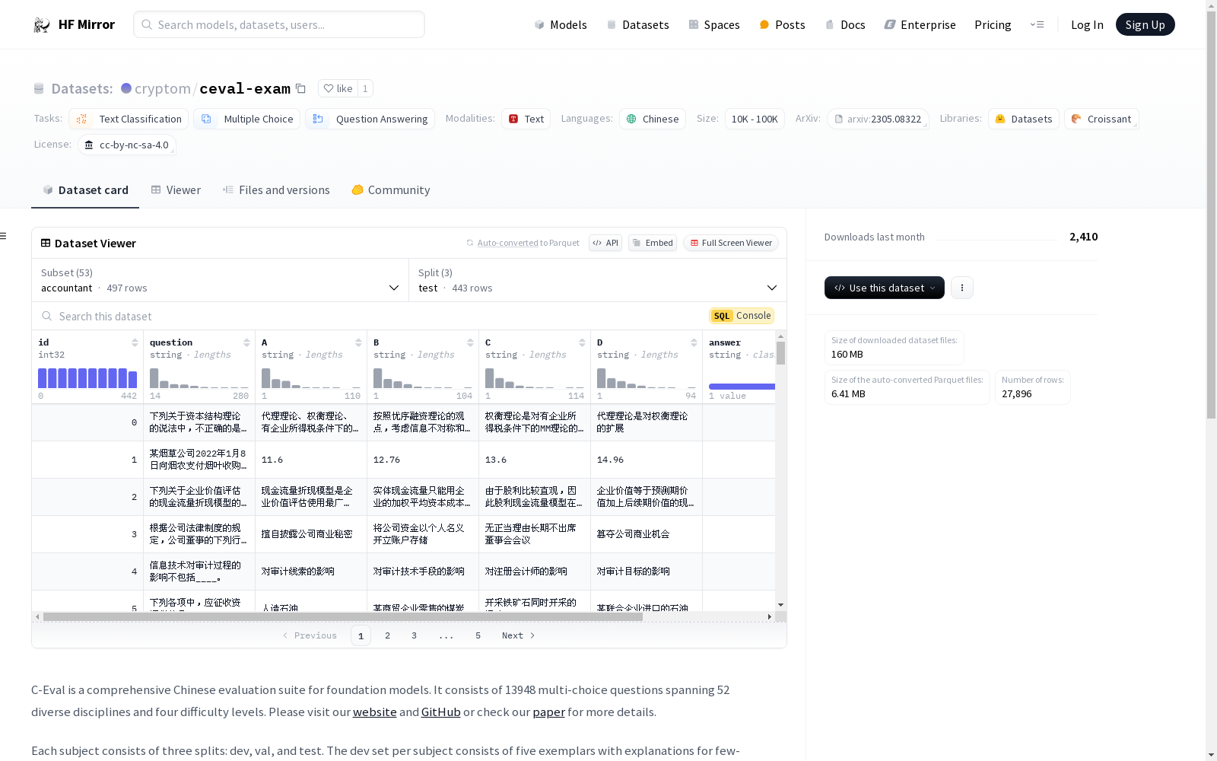Image resolution: width=1217 pixels, height=761 pixels.
Task: Select the Chinese language tag
Action: point(653,119)
